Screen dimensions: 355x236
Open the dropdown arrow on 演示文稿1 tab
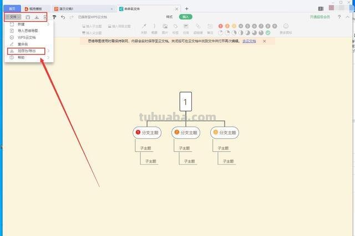111,9
